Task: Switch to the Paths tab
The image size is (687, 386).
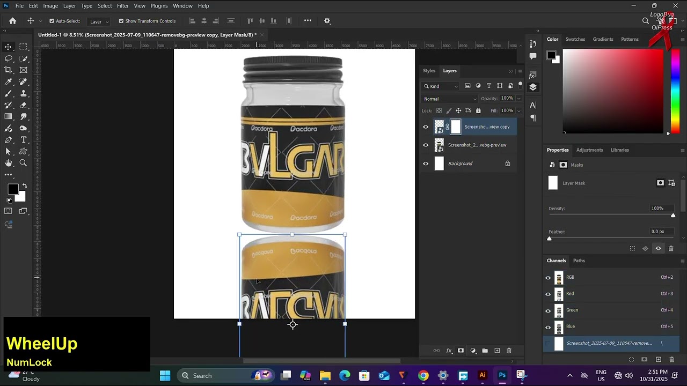Action: [579, 261]
